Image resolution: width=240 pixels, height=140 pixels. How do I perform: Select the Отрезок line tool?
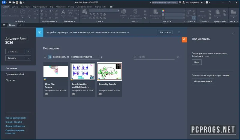[5, 13]
